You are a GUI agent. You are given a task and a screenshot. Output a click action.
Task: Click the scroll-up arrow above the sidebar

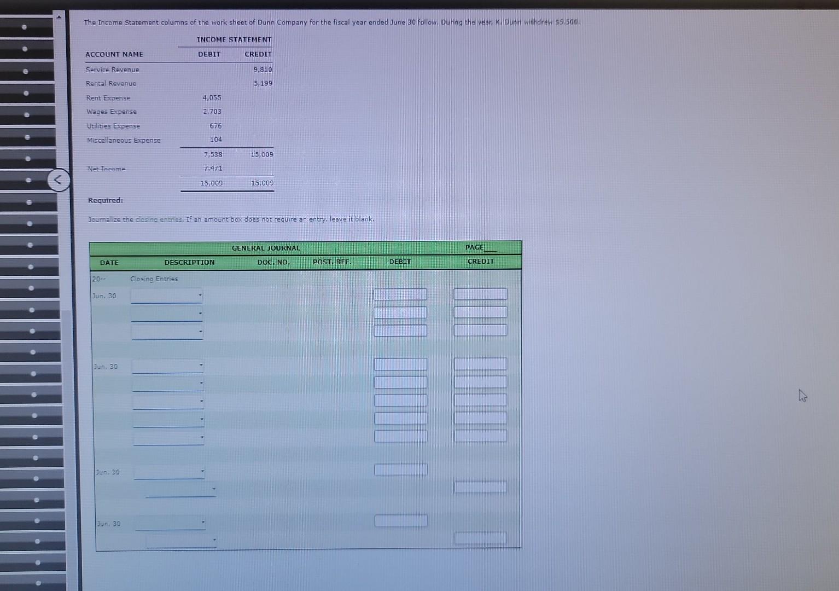pos(59,16)
